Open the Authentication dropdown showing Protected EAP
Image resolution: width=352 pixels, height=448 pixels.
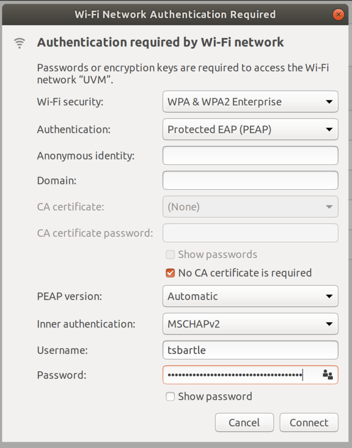tap(250, 129)
